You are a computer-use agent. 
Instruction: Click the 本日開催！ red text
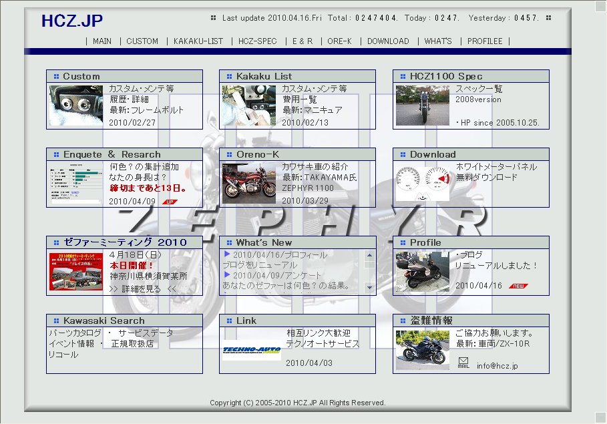click(x=132, y=266)
